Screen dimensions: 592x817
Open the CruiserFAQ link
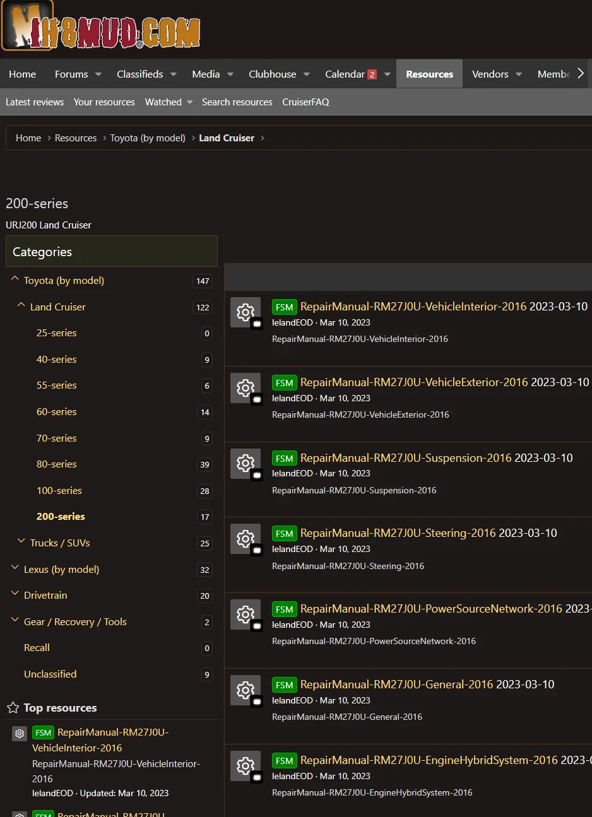[x=305, y=102]
